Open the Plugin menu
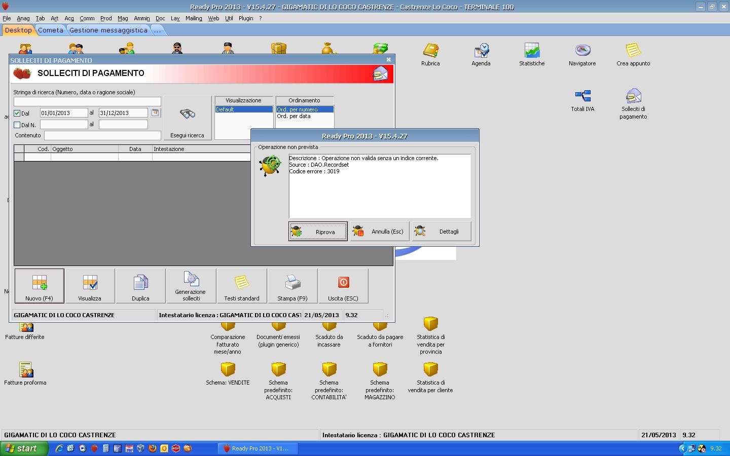Image resolution: width=730 pixels, height=456 pixels. 246,18
